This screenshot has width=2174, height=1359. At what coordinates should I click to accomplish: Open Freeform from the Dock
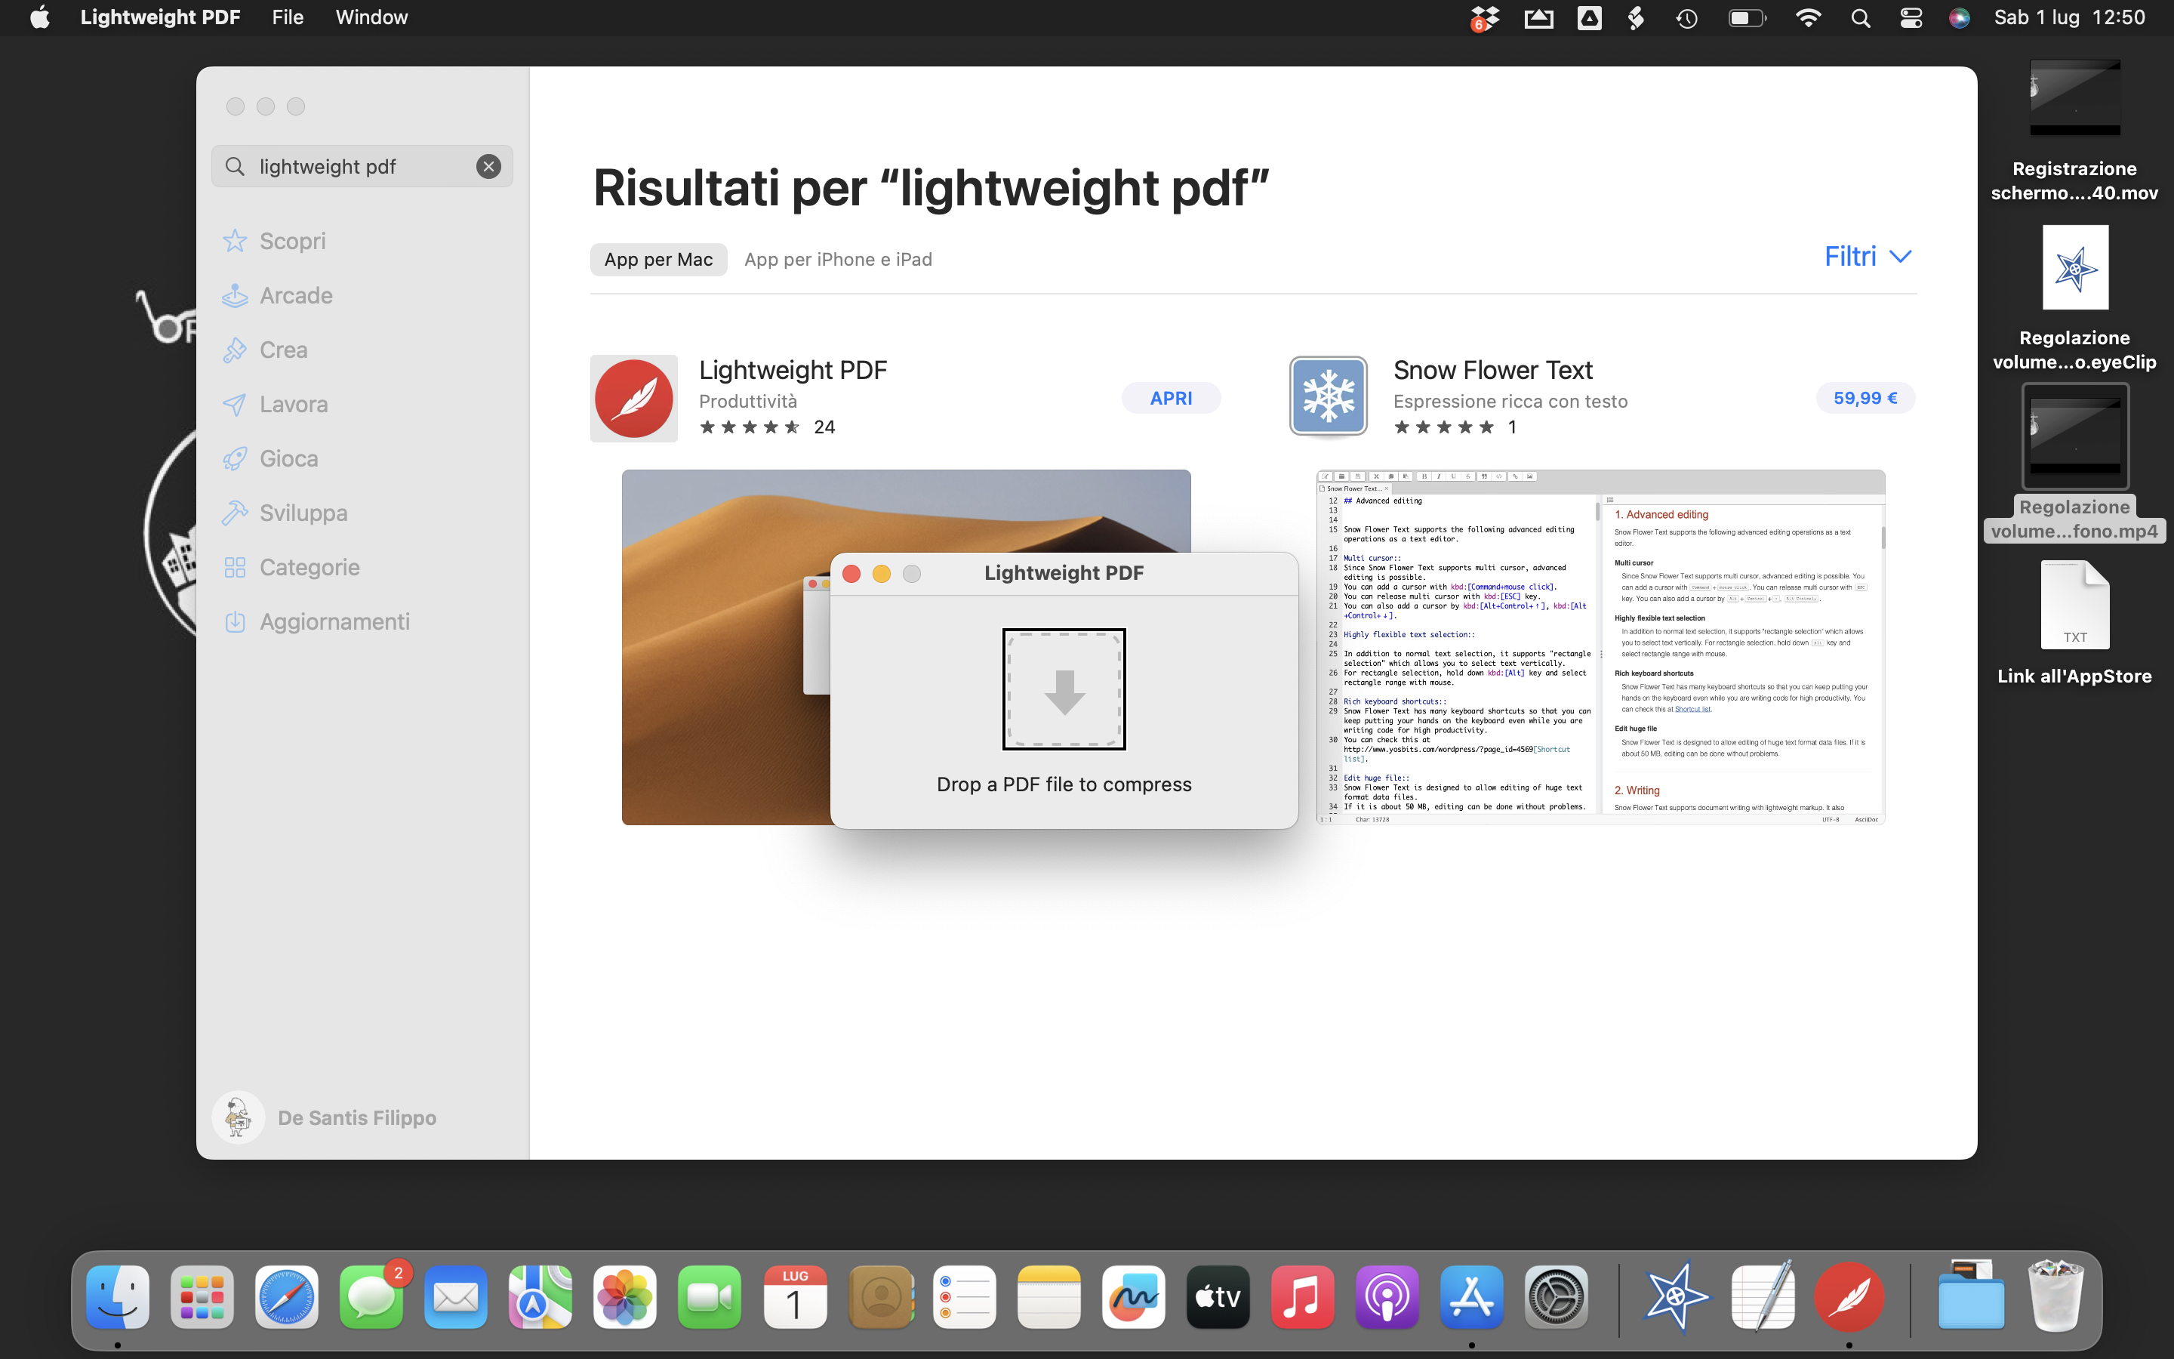pos(1134,1297)
